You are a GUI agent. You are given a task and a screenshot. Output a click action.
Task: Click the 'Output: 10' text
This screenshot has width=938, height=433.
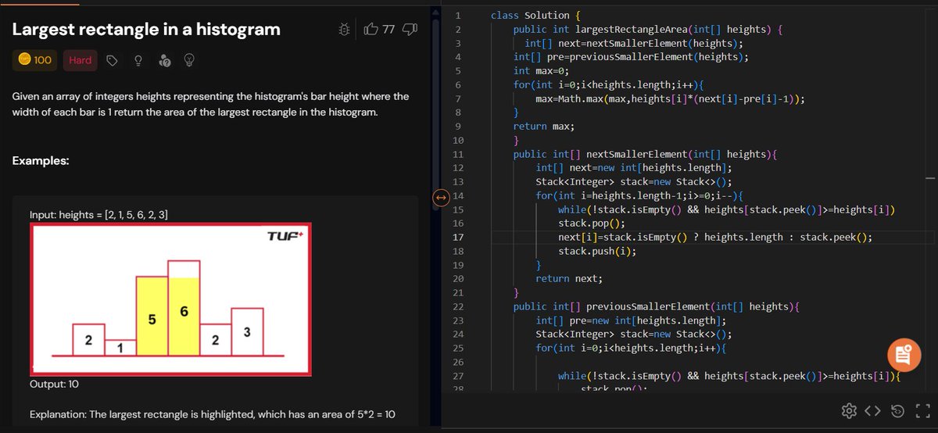click(x=54, y=384)
